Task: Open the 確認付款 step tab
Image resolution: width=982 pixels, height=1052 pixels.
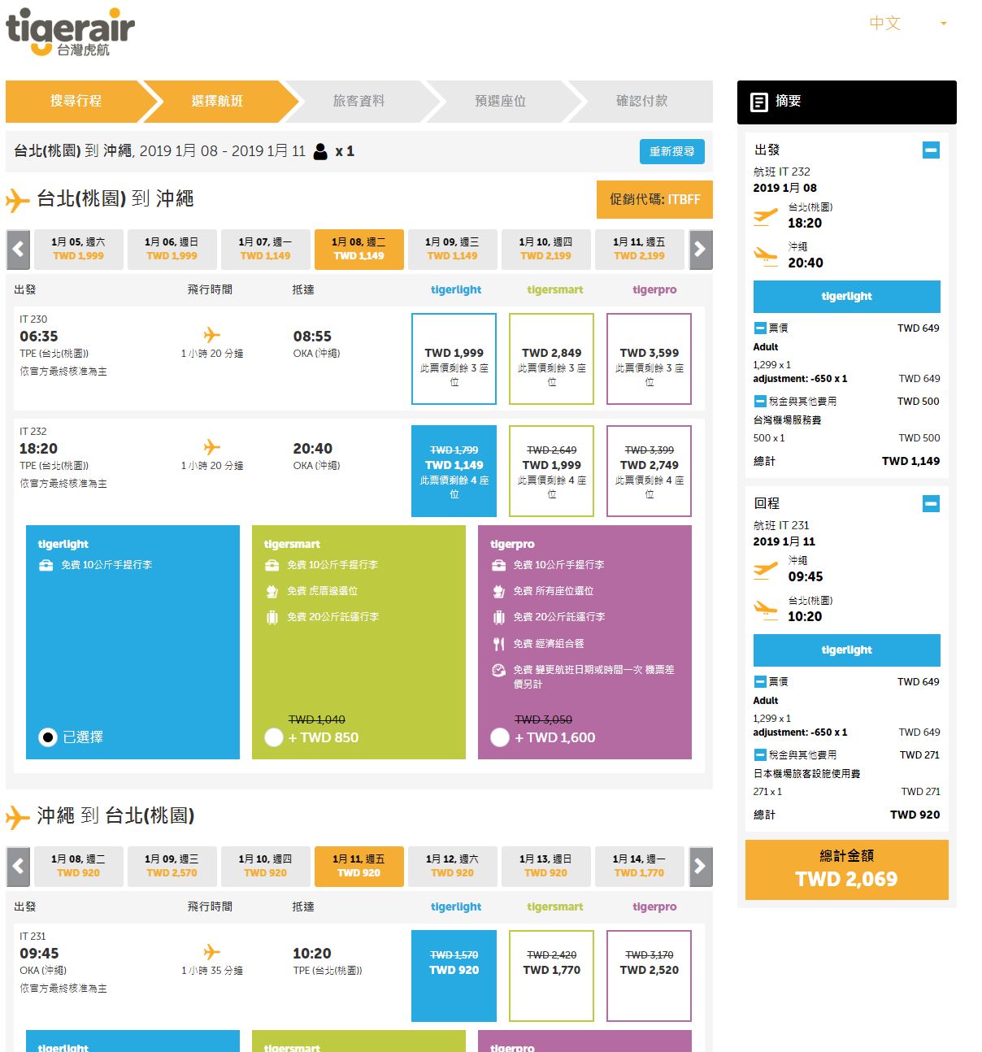Action: (641, 102)
